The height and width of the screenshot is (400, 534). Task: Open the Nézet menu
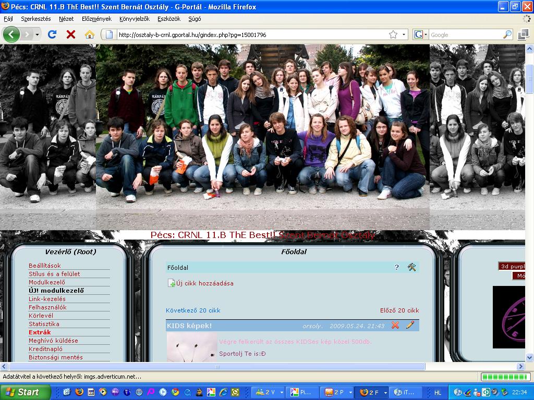66,19
